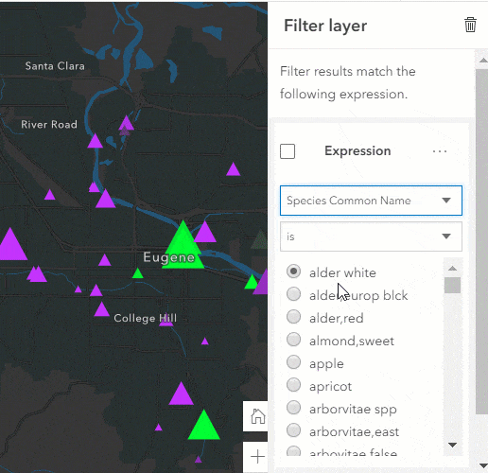Zoom in with the plus button

257,457
